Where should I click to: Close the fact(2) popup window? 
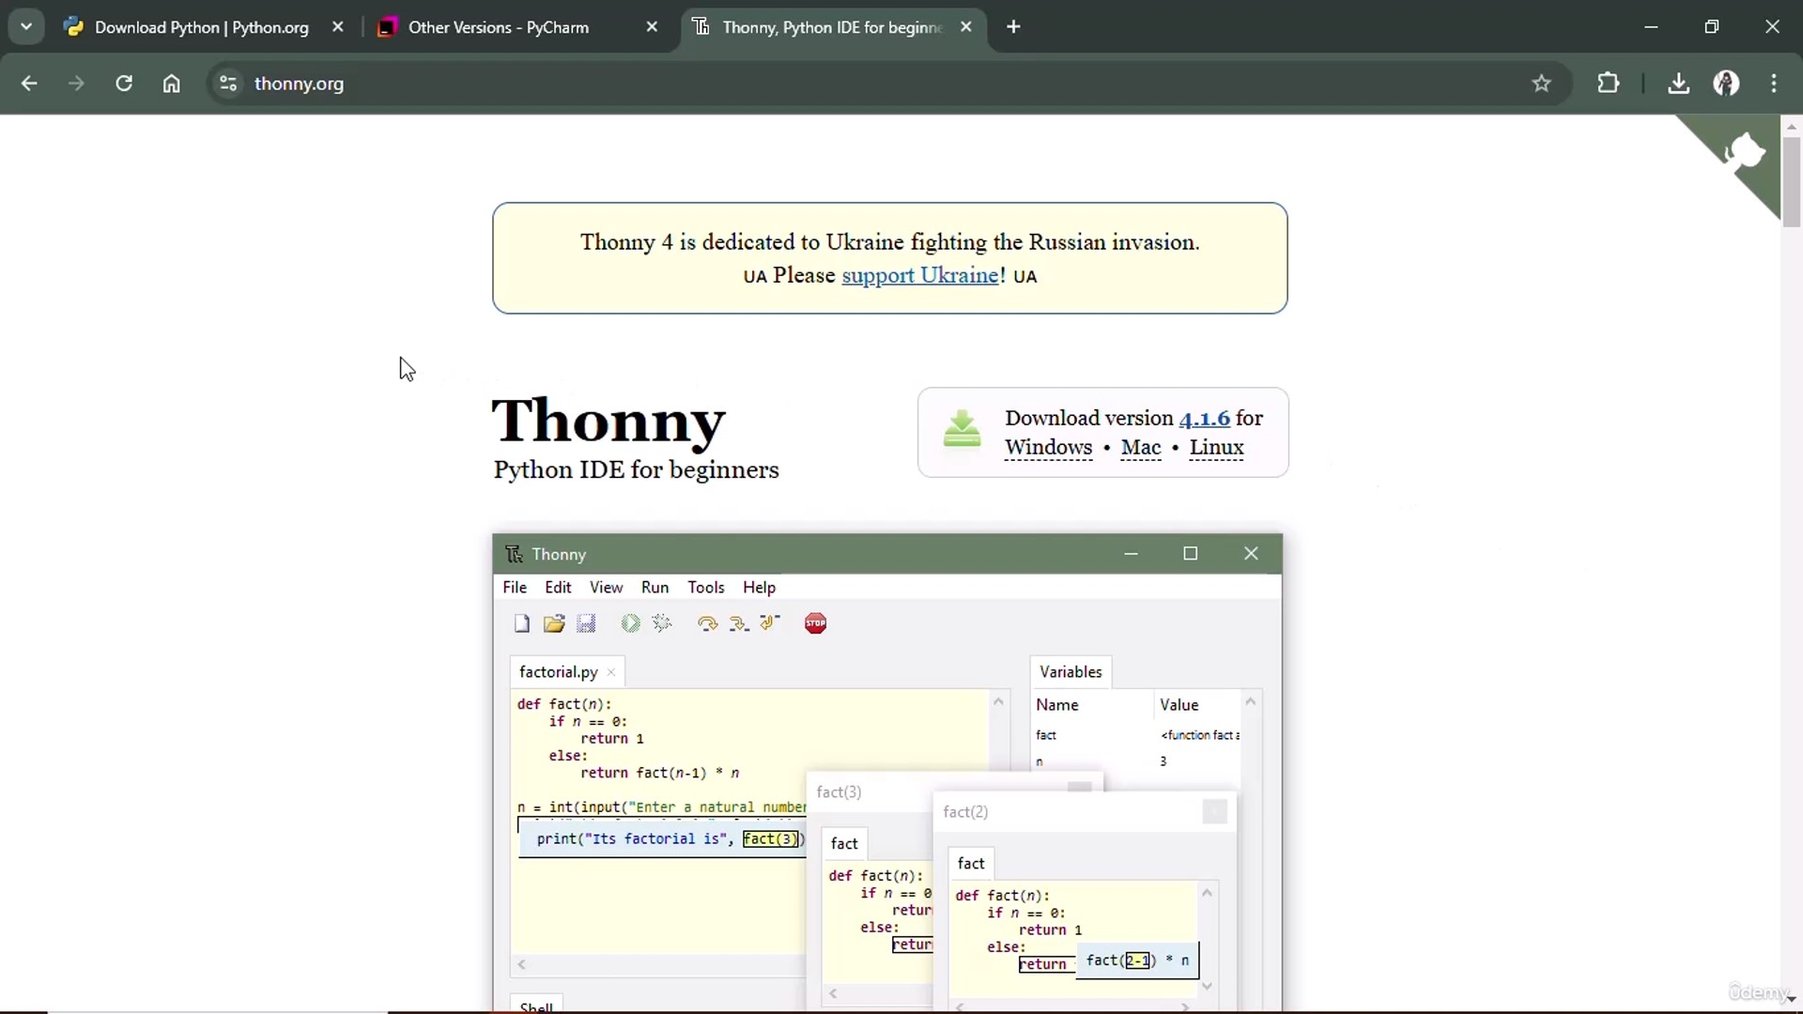tap(1214, 812)
